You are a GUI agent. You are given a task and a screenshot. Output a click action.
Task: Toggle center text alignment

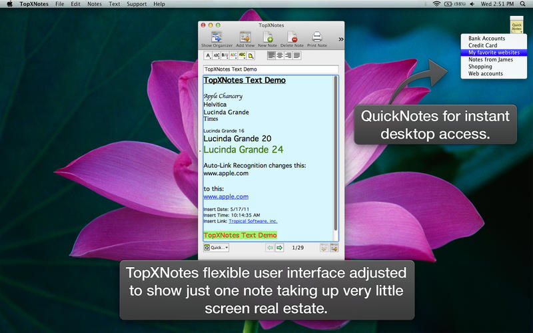[x=280, y=55]
